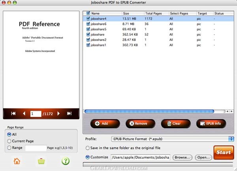Select the joboshare2 row name
Viewport: 237px width, 171px height.
[98, 40]
